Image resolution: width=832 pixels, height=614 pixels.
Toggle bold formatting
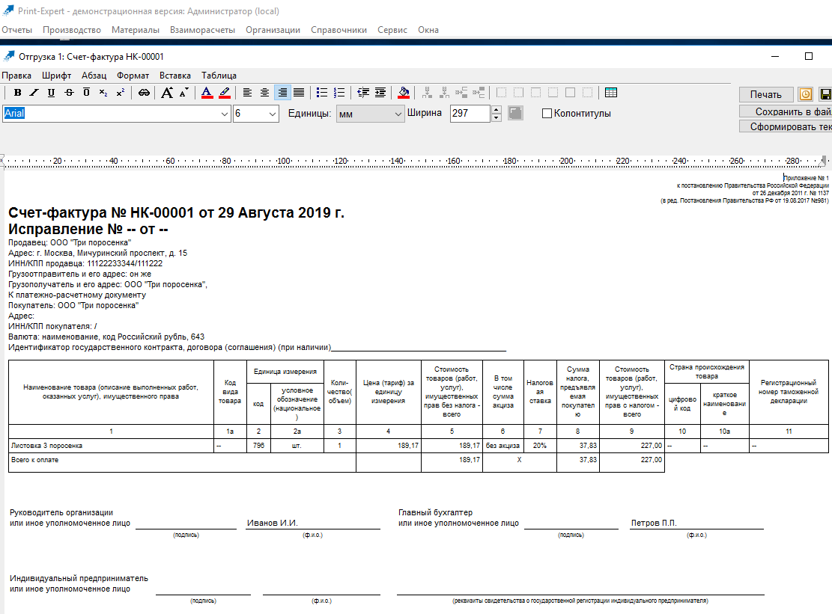pyautogui.click(x=17, y=93)
